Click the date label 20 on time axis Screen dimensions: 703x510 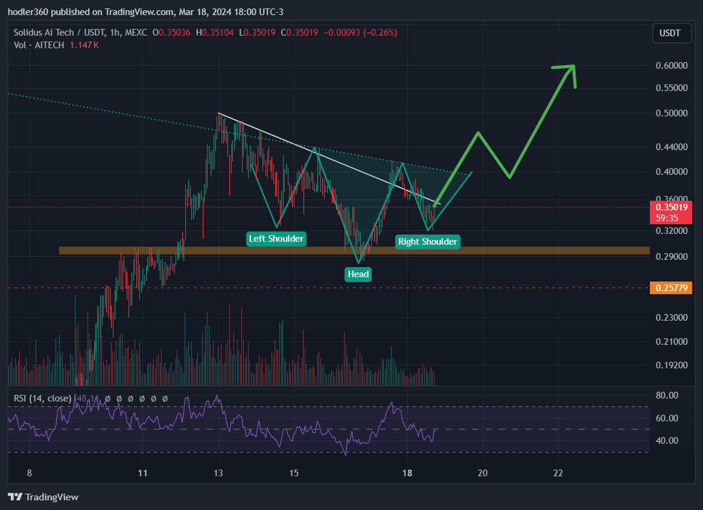point(483,473)
